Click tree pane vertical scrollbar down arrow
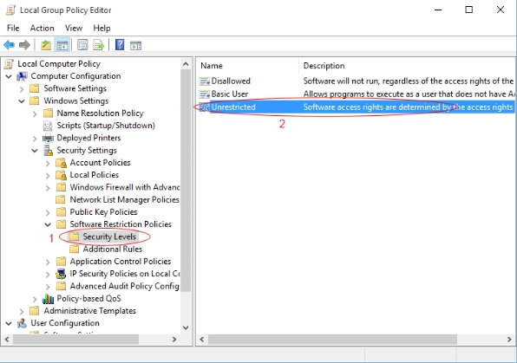This screenshot has width=517, height=363. point(186,327)
